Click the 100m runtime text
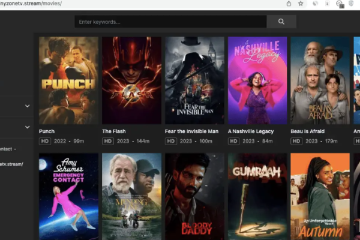This screenshot has width=360, height=240. click(206, 141)
